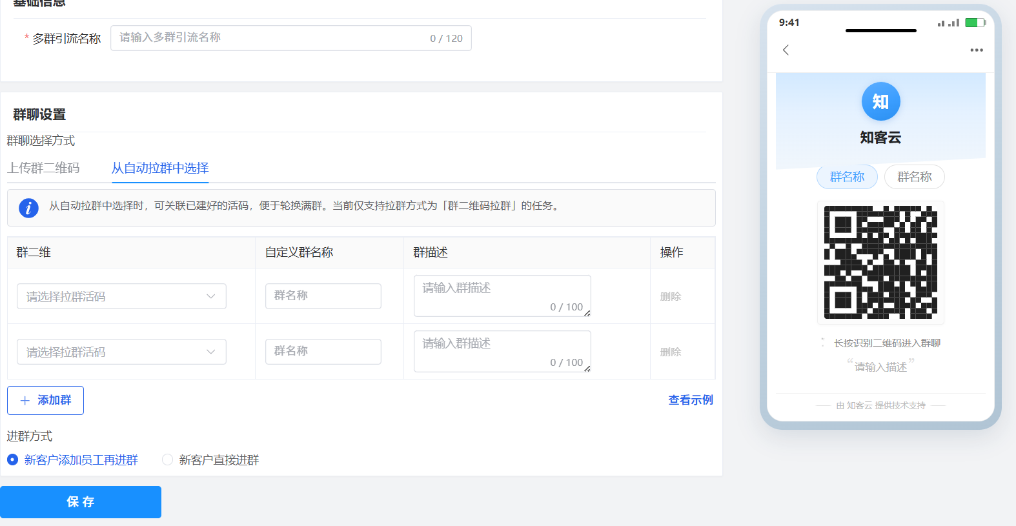Open second row 请选择拉群活码 dropdown
Viewport: 1016px width, 526px height.
[x=121, y=352]
